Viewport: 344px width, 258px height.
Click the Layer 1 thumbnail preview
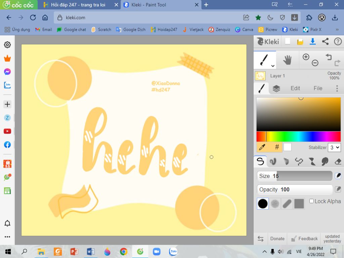click(260, 76)
